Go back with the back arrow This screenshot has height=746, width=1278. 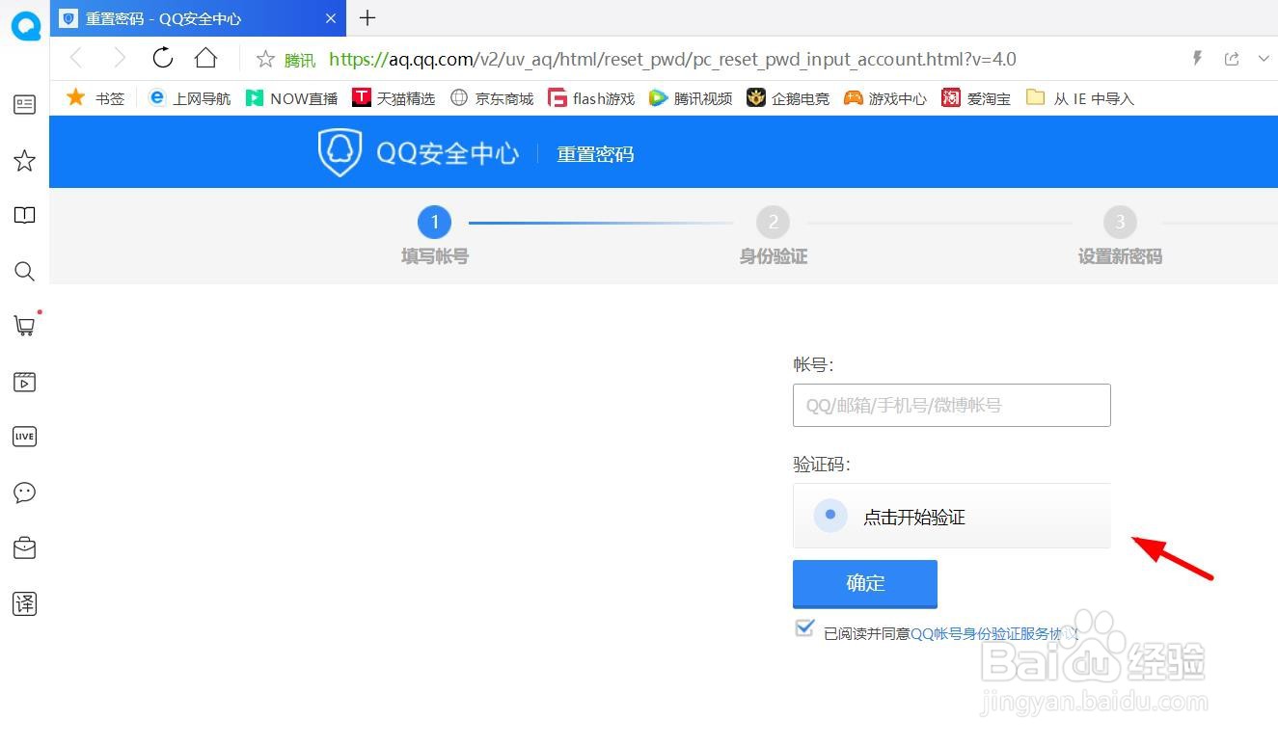pos(77,59)
